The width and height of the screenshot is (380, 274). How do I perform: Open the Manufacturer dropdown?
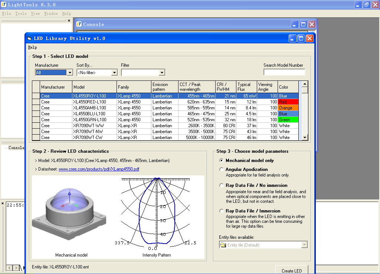pyautogui.click(x=70, y=72)
